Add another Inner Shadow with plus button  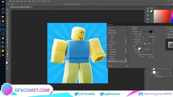coord(126,42)
